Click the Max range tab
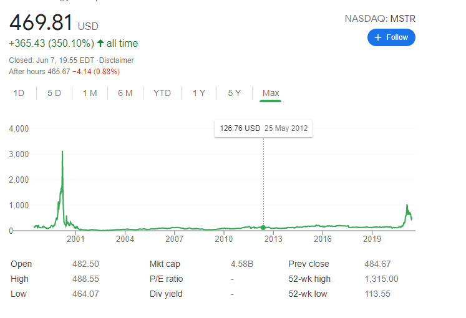The width and height of the screenshot is (466, 318). click(271, 93)
